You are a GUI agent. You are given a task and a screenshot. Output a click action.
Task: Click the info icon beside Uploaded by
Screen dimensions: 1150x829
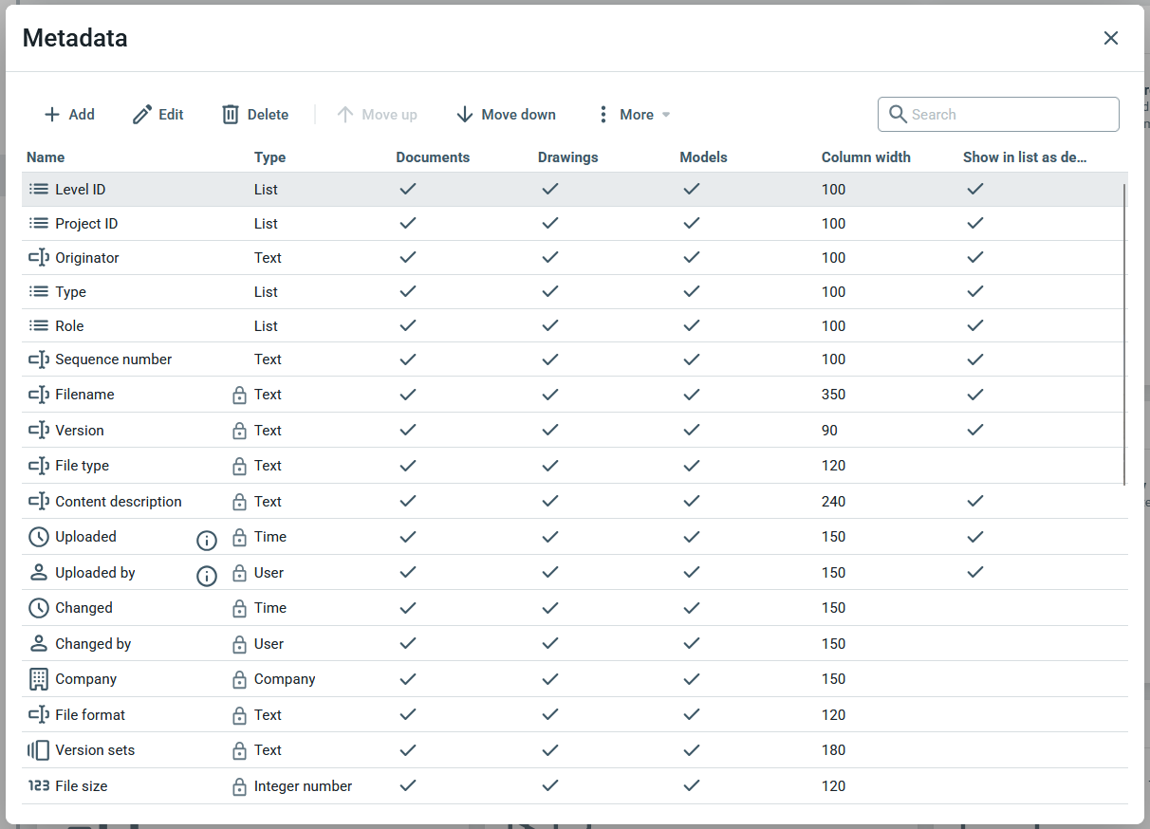(207, 575)
